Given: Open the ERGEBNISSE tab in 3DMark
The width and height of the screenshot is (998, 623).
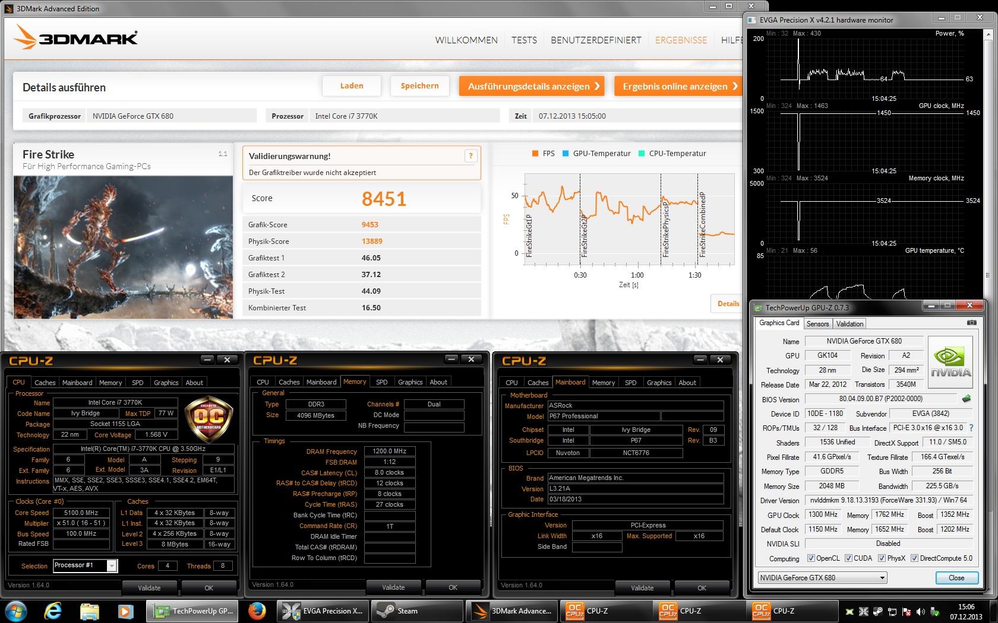Looking at the screenshot, I should [681, 40].
